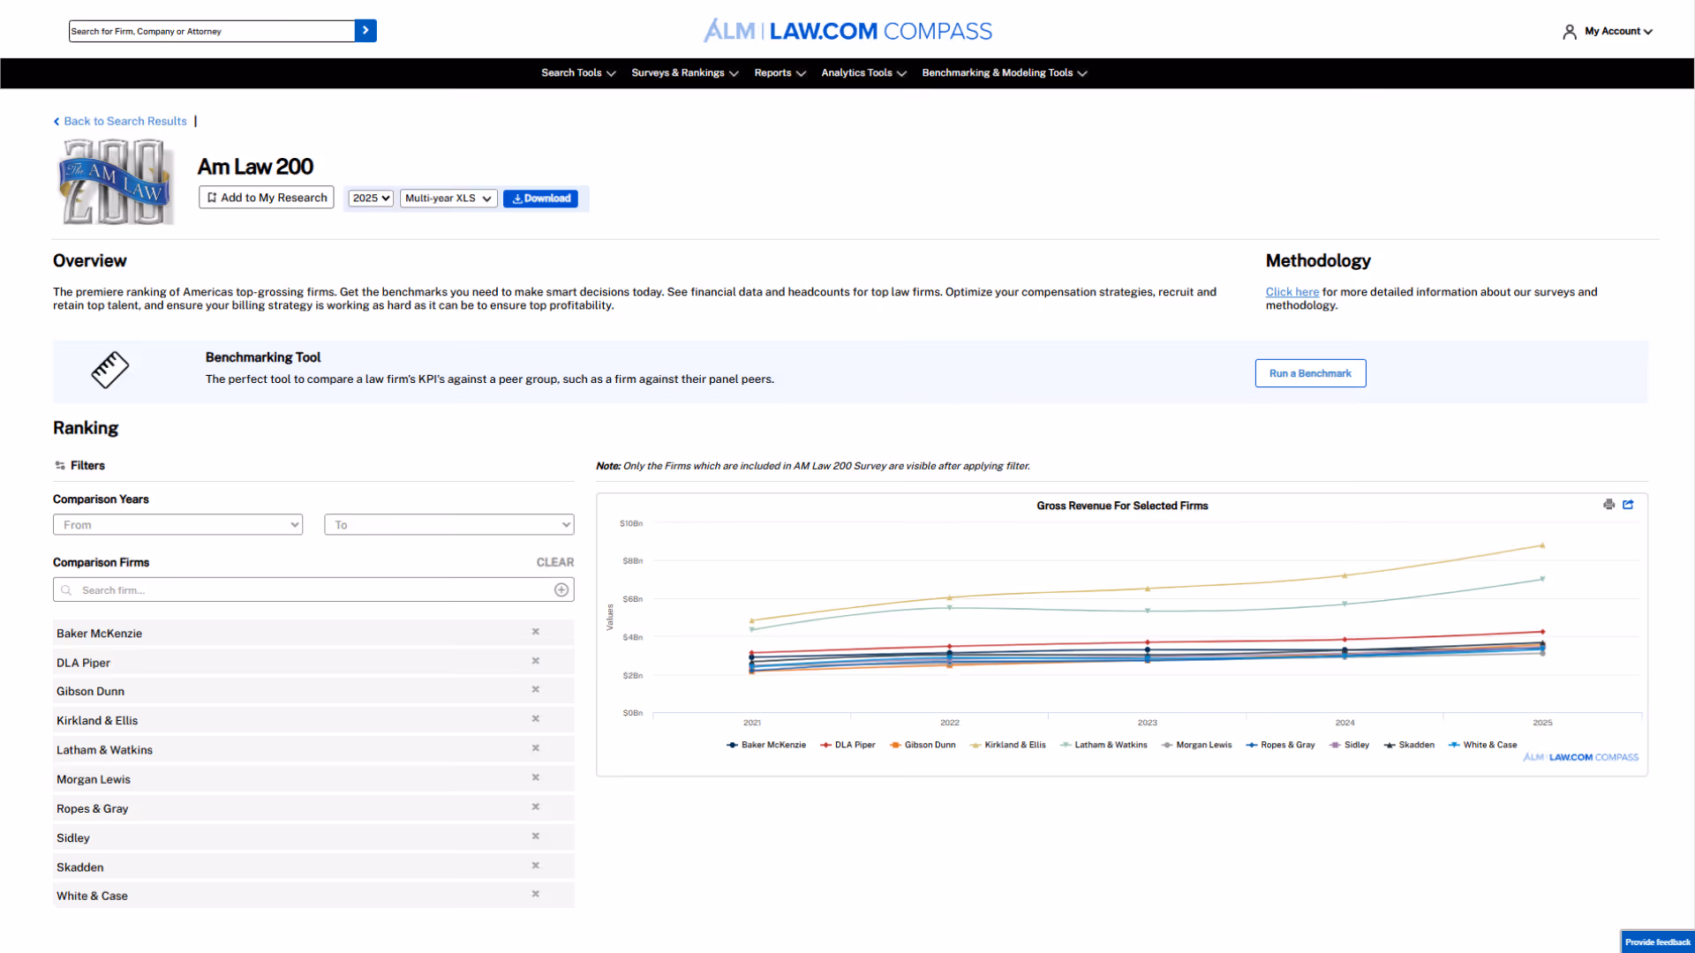
Task: Click the methodology Click here link
Action: click(1292, 291)
